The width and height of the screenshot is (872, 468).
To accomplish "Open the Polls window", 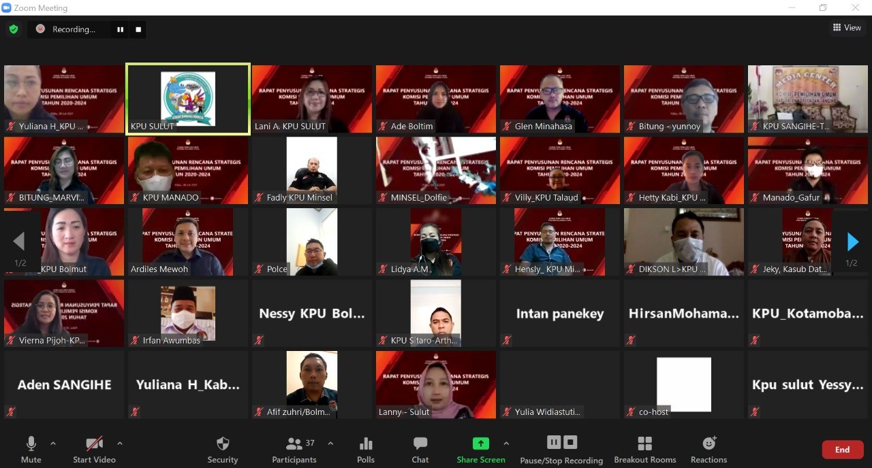I will [366, 449].
